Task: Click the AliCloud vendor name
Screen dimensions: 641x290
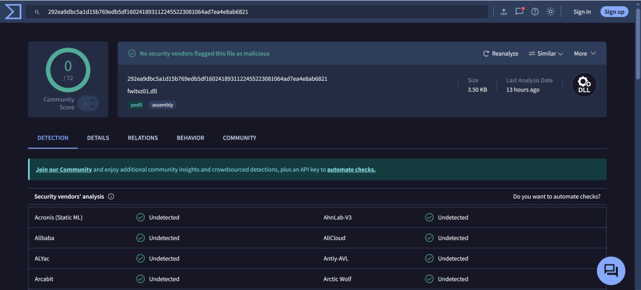Action: pyautogui.click(x=336, y=238)
